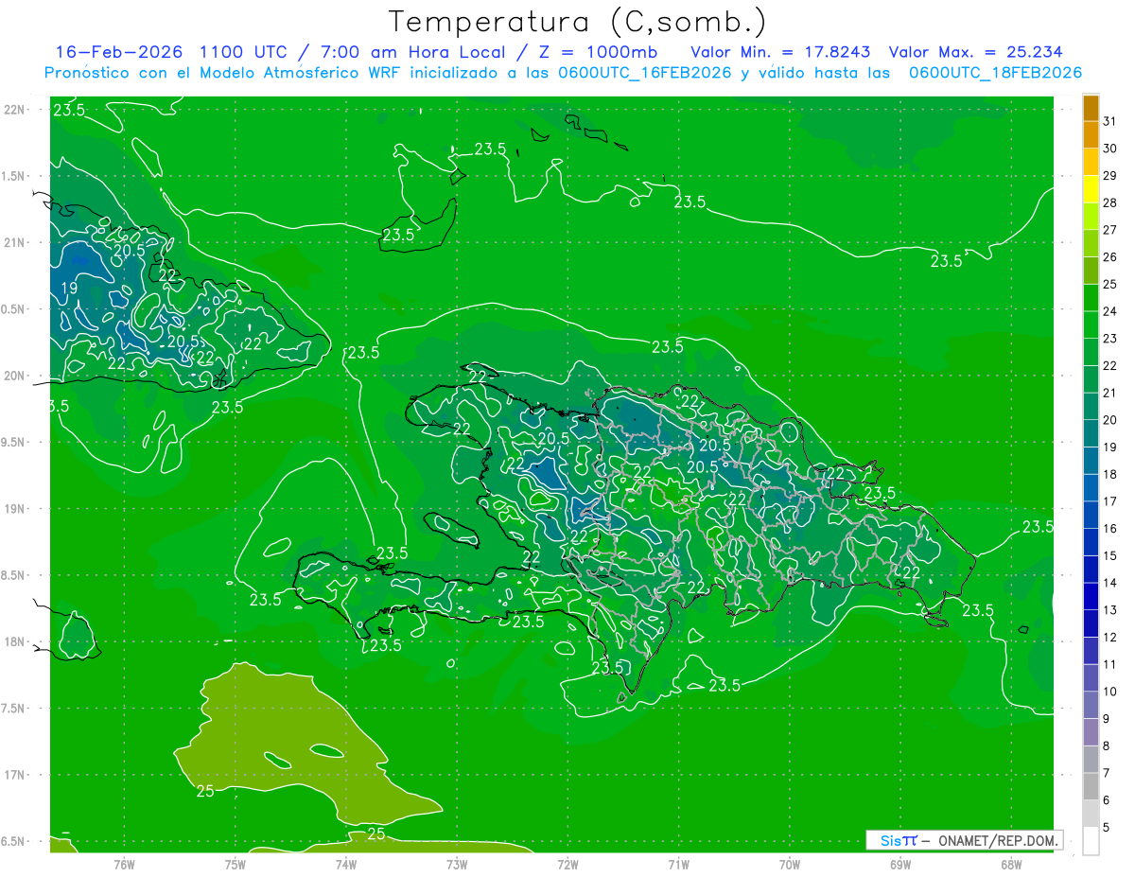Image resolution: width=1135 pixels, height=877 pixels.
Task: Click the "18" color scale label
Action: click(x=1110, y=474)
